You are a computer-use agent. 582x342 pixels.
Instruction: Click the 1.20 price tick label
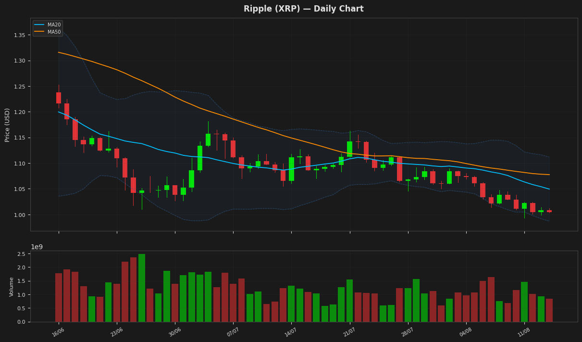pyautogui.click(x=20, y=112)
